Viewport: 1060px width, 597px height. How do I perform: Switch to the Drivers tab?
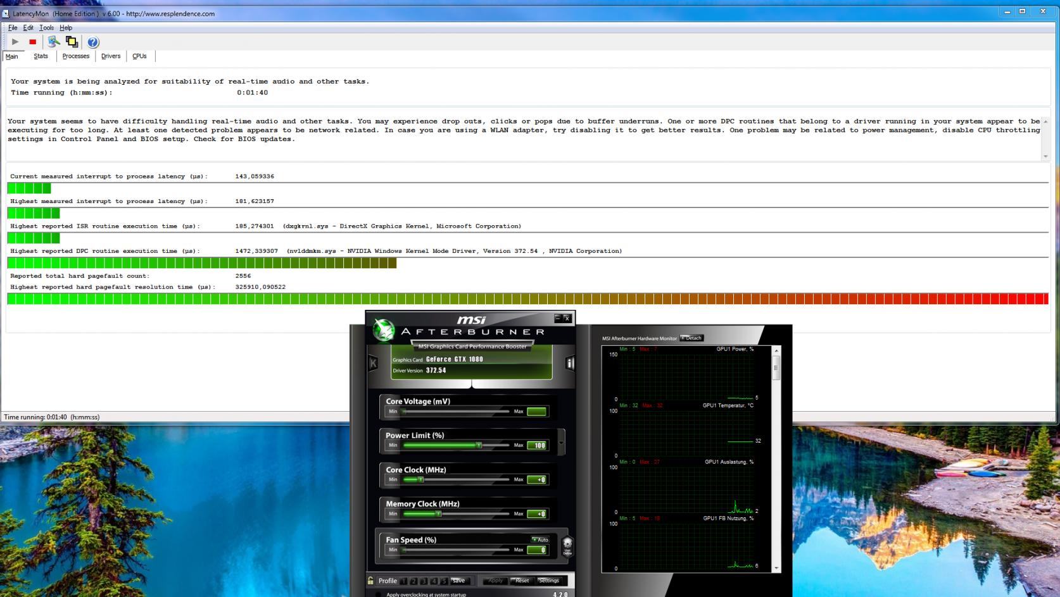[x=111, y=56]
